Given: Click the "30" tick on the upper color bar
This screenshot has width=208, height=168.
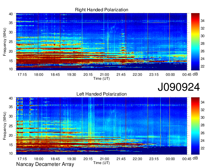Looking at the screenshot, I should tap(202, 36).
